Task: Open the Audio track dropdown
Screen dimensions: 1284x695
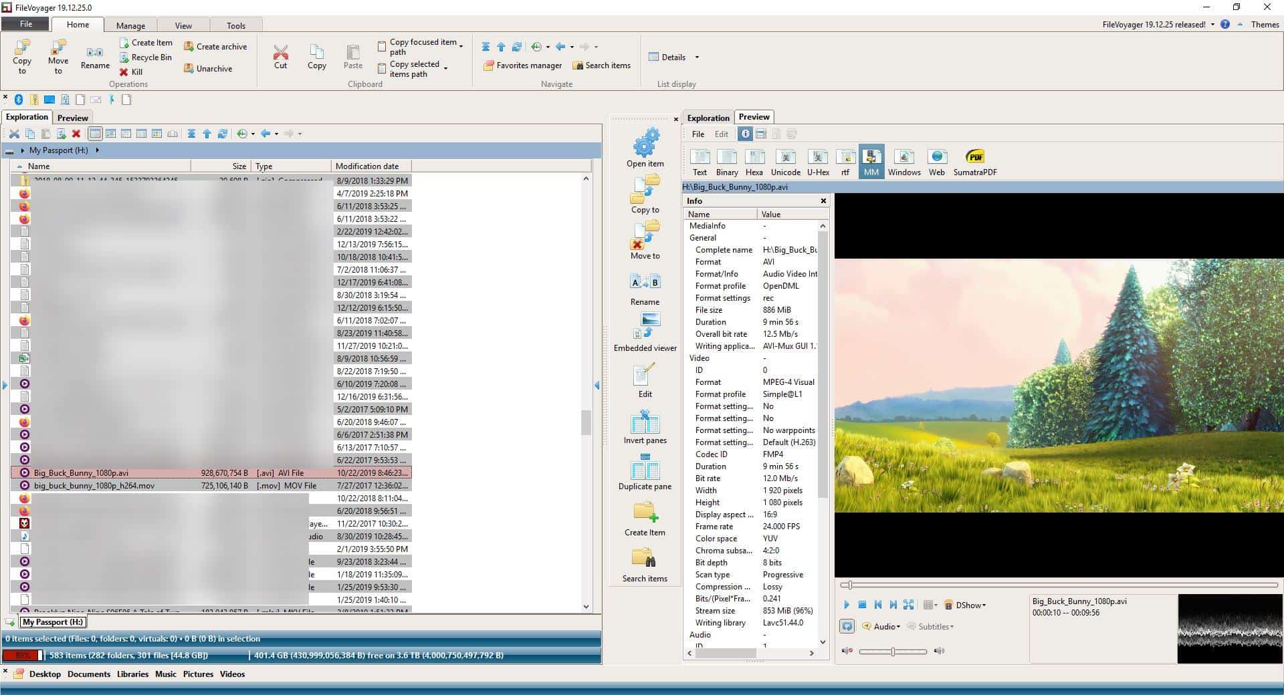Action: 881,627
